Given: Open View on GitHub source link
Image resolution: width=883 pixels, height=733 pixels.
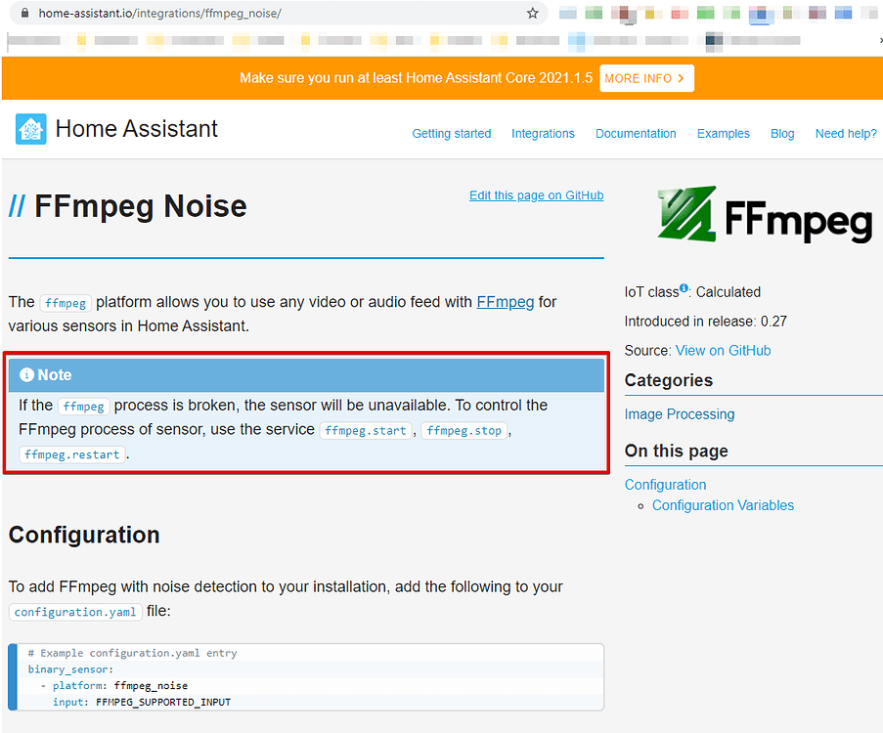Looking at the screenshot, I should [x=723, y=350].
